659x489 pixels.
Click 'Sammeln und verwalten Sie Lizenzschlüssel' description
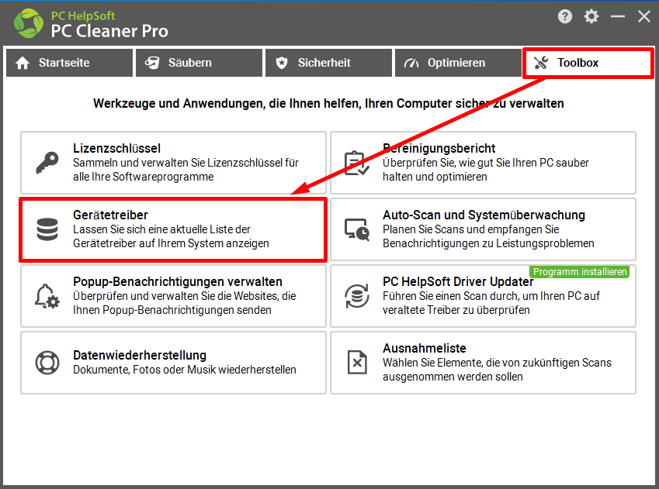(186, 170)
